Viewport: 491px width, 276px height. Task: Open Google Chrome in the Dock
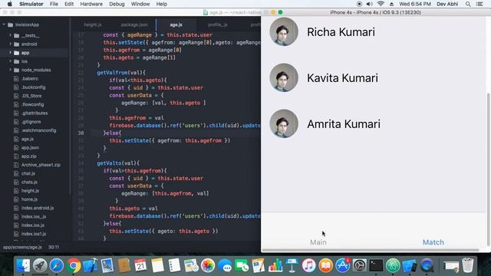click(x=74, y=265)
